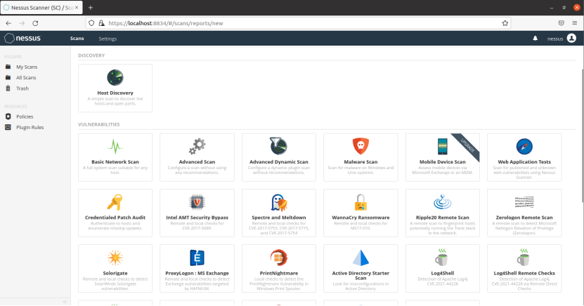
Task: Open the WannaCry Ransomware padlock icon
Action: (361, 202)
